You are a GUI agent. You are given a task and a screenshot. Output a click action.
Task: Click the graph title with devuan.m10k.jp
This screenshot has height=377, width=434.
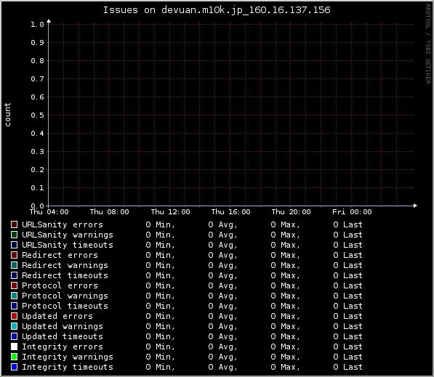coord(217,10)
